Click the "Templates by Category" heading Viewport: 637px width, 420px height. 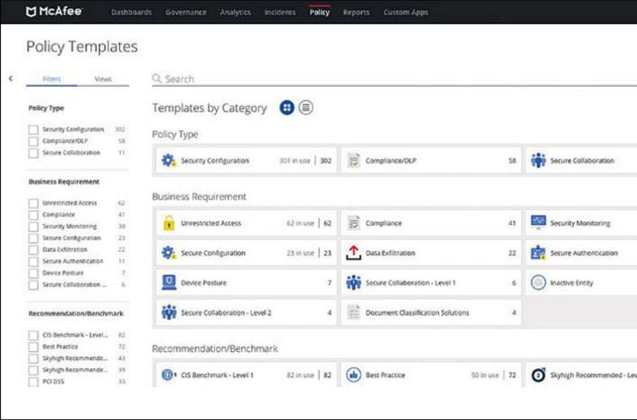coord(209,108)
